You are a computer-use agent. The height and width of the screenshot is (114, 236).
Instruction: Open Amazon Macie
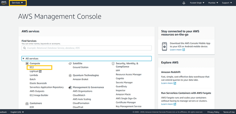[123, 94]
